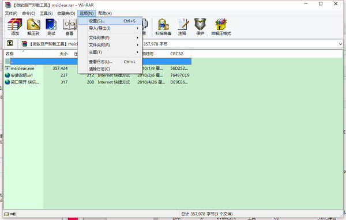Click the drive key icon in status bar

[x=10, y=214]
